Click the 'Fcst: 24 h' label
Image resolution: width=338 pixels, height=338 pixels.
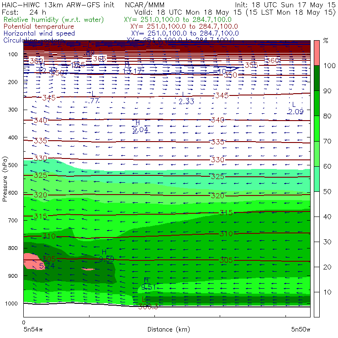coord(24,12)
